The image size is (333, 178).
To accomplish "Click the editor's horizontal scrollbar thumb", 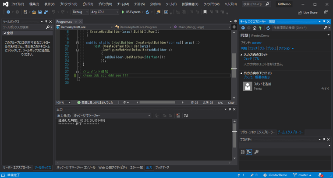I will click(157, 103).
